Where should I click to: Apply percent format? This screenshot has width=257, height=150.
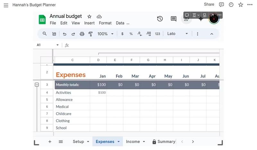pos(131,34)
